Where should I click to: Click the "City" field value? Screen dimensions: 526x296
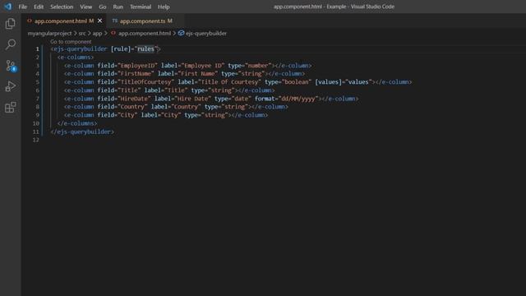(x=127, y=115)
